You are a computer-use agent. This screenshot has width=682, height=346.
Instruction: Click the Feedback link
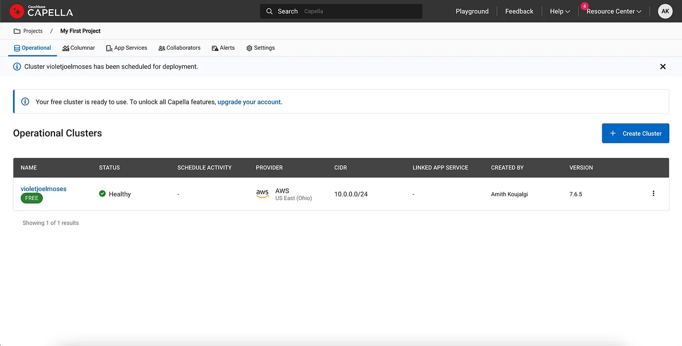click(x=519, y=11)
